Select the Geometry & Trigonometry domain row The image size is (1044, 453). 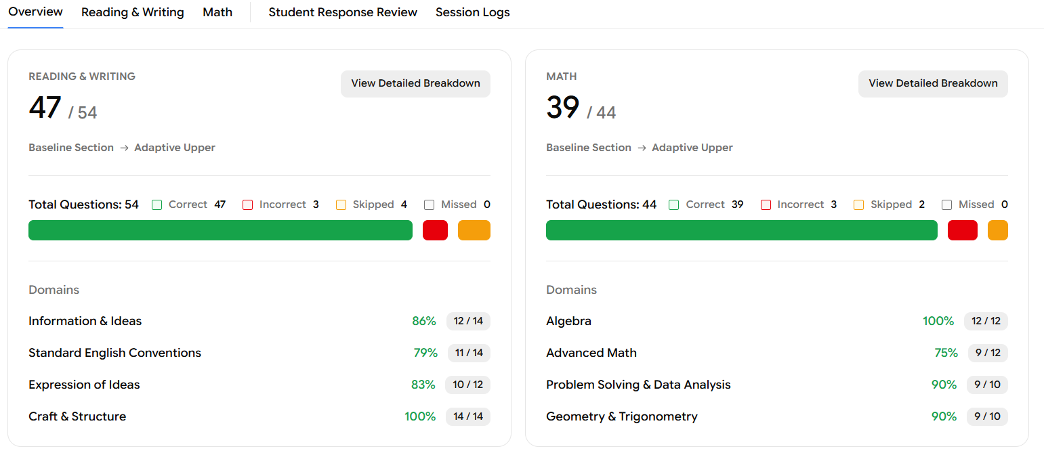pos(621,416)
